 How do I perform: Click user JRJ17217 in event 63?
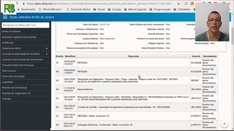click(196, 98)
